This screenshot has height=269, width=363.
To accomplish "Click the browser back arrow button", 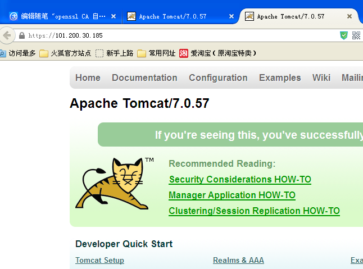I will [7, 35].
